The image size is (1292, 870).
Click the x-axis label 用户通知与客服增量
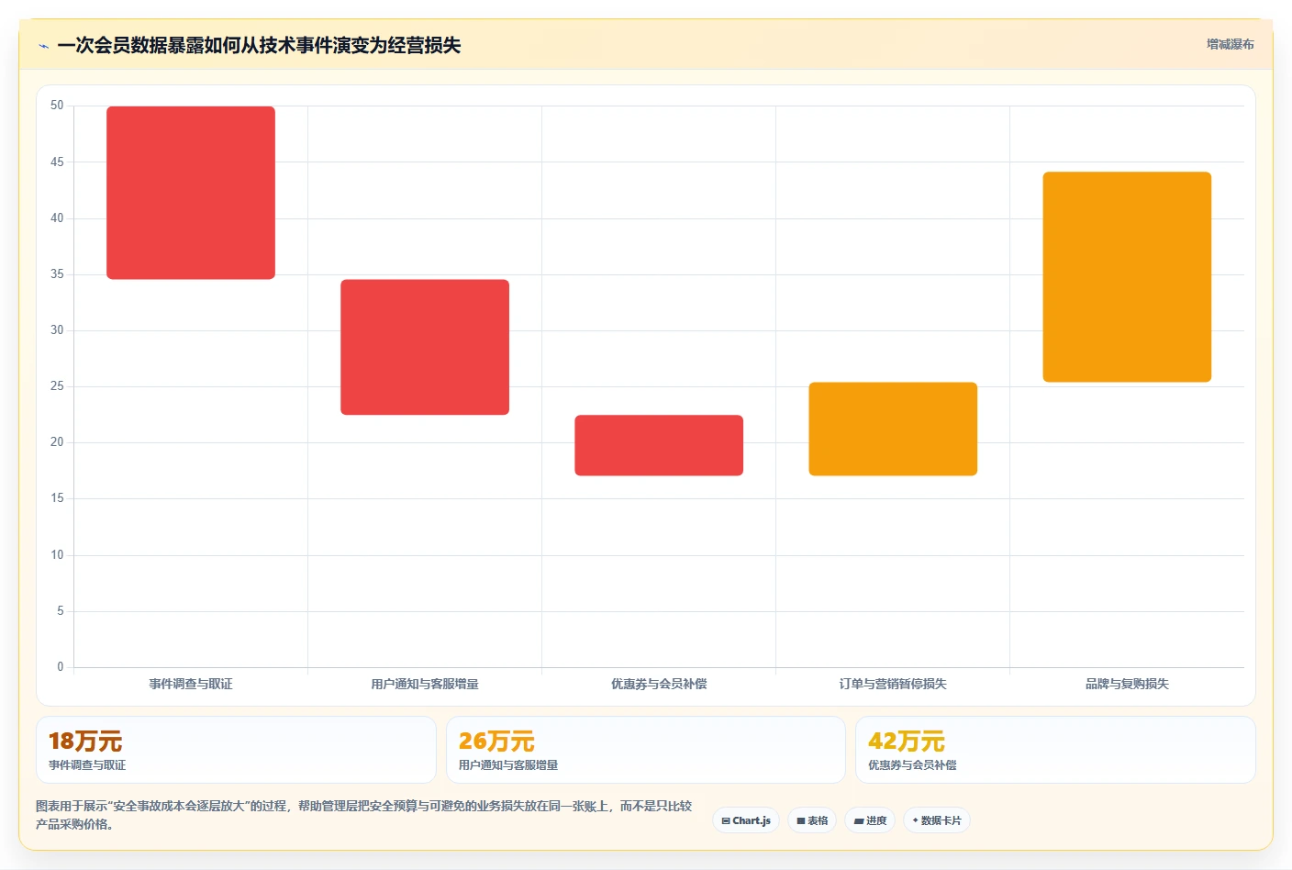(x=425, y=684)
